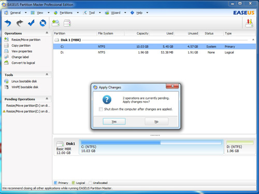Click the Refresh toolbar icon
Image resolution: width=259 pixels, height=194 pixels.
[43, 23]
